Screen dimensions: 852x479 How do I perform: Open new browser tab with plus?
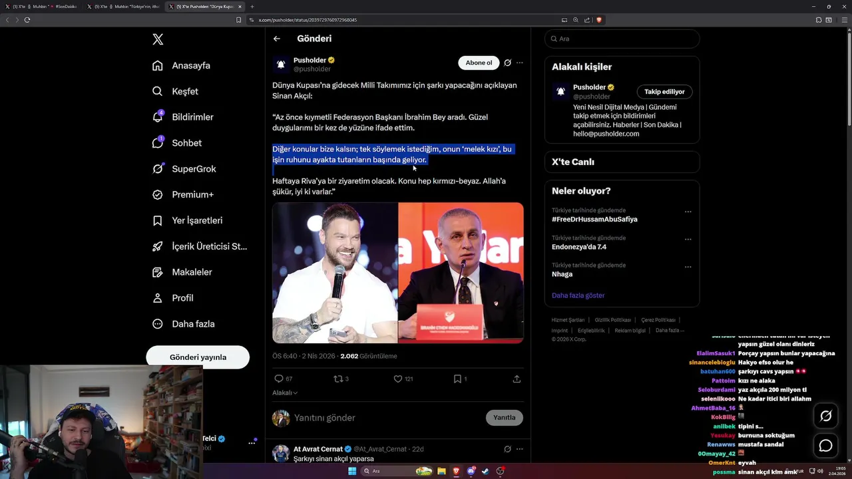point(252,6)
